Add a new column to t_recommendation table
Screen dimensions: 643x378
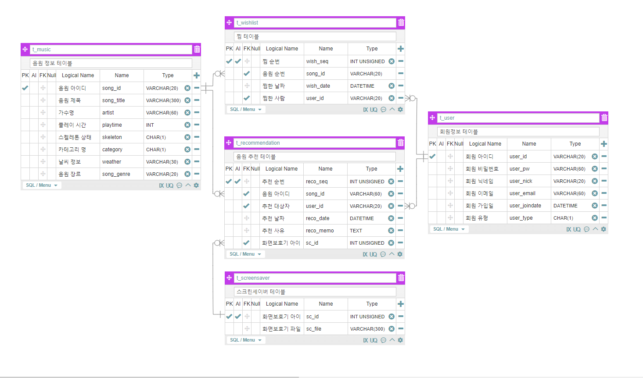point(400,169)
